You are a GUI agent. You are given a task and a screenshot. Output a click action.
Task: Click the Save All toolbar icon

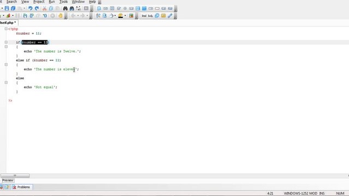[x=13, y=8]
